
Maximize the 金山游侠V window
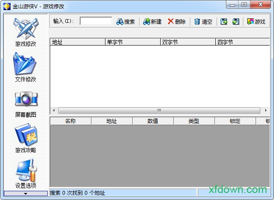point(244,5)
